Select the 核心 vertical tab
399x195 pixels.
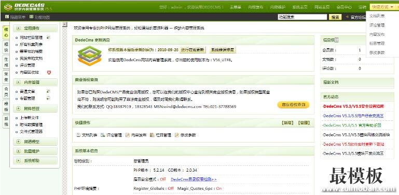click(6, 32)
